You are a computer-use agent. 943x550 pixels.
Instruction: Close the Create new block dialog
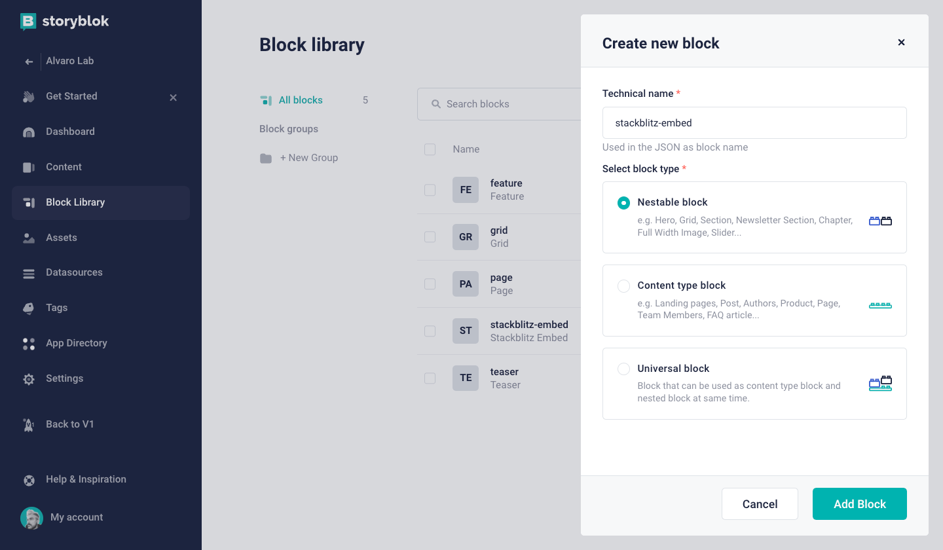click(901, 43)
